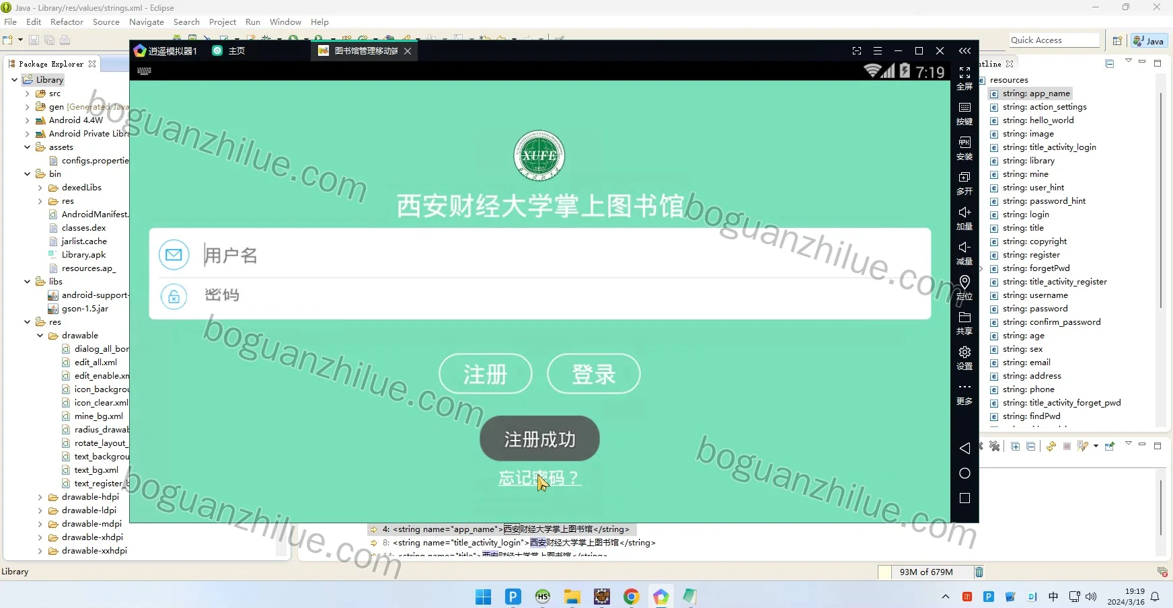Screen dimensions: 1173x608
Task: Switch to the emulator 主页 tab
Action: point(229,51)
